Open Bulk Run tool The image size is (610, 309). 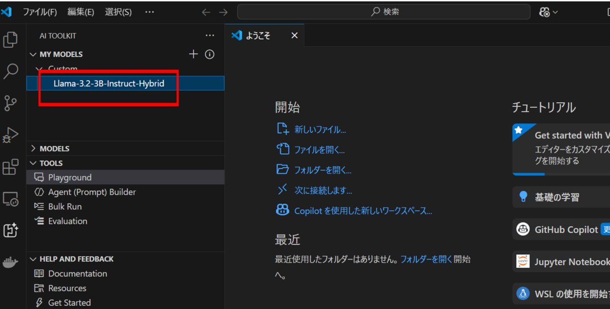tap(126, 206)
